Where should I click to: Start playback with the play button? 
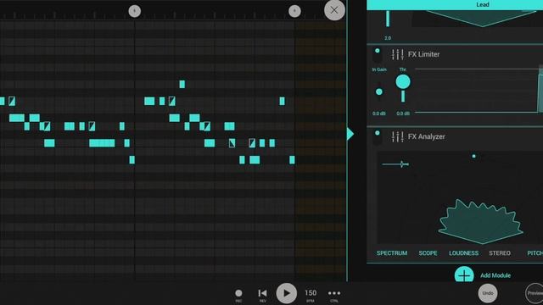(x=287, y=293)
